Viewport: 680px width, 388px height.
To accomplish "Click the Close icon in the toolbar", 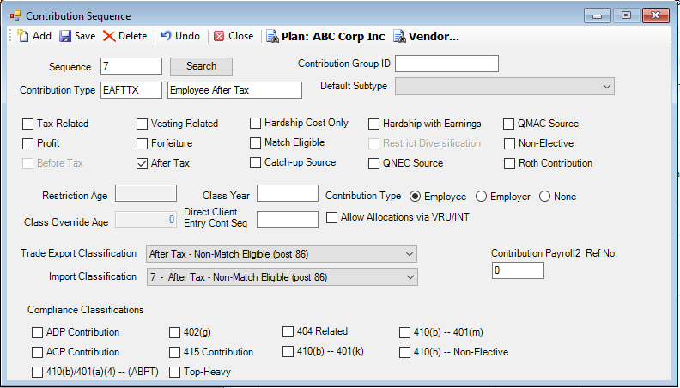I will click(219, 36).
